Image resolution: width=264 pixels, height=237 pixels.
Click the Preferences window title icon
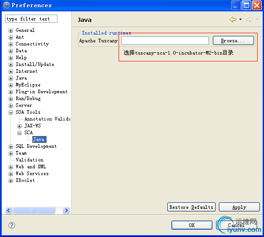pos(6,5)
